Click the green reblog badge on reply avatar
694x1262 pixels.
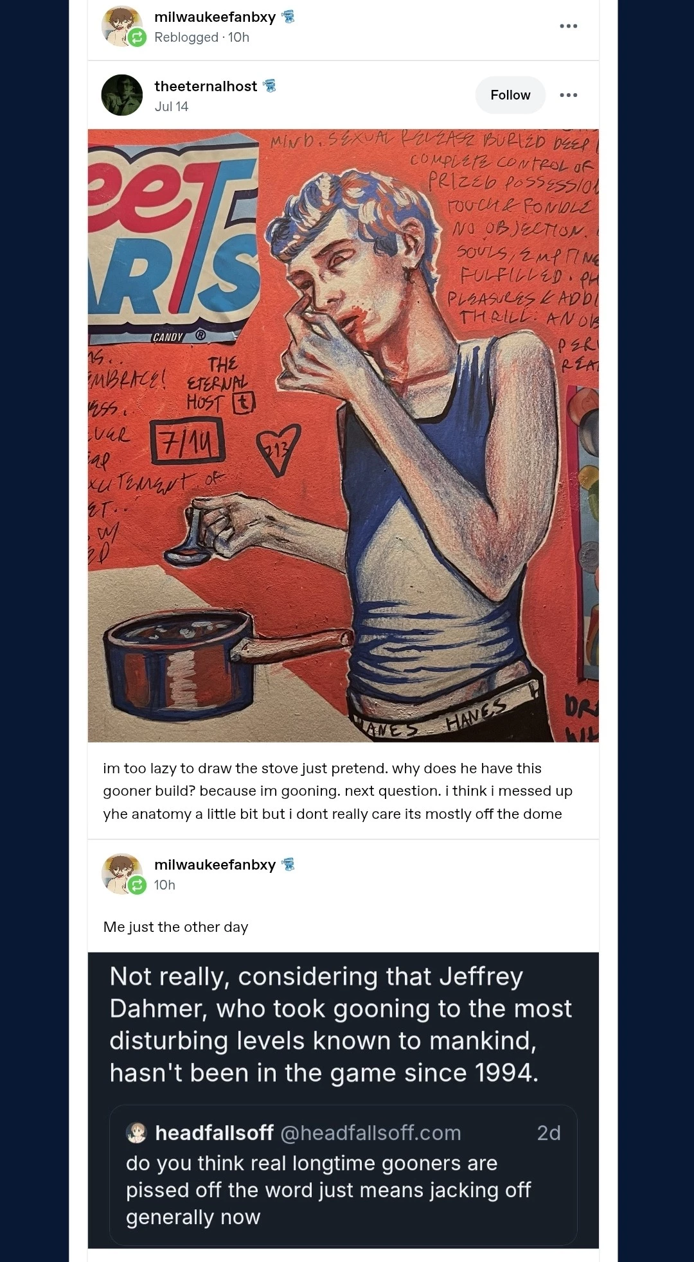[x=137, y=886]
